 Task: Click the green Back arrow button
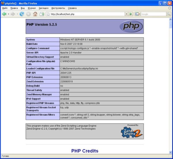click(x=4, y=14)
